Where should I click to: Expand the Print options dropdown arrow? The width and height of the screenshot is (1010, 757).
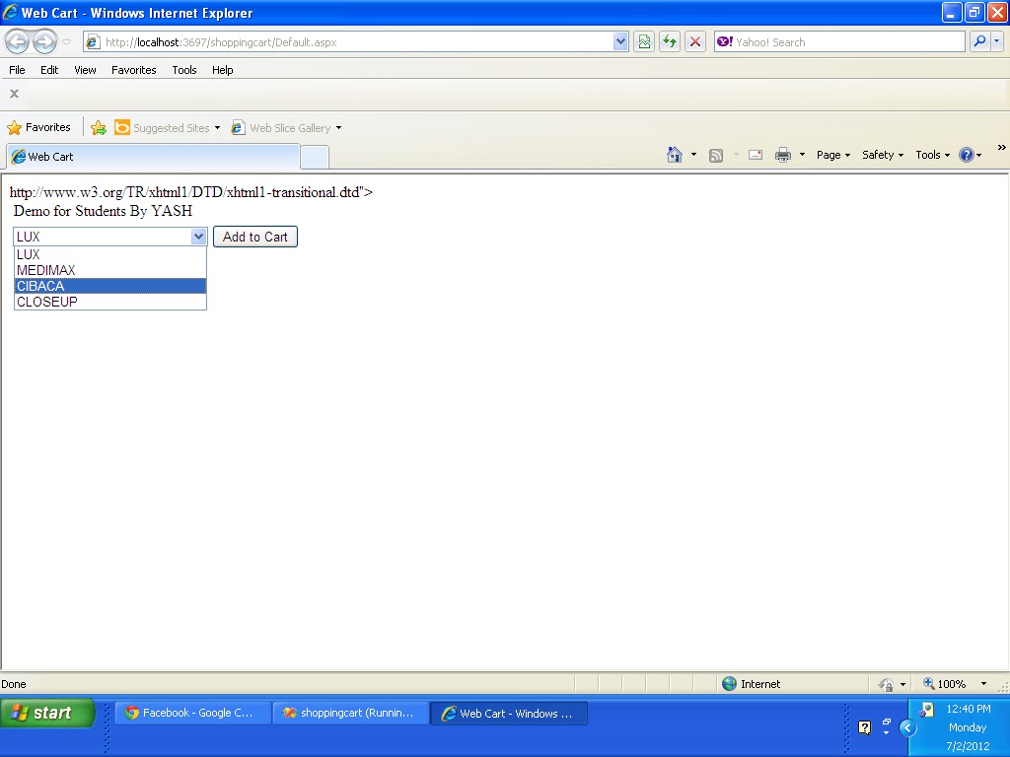click(802, 155)
